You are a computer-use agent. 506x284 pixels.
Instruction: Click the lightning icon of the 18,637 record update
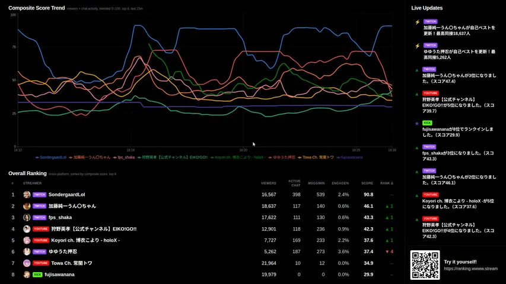417,22
